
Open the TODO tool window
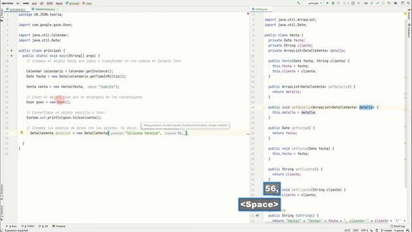[28, 226]
